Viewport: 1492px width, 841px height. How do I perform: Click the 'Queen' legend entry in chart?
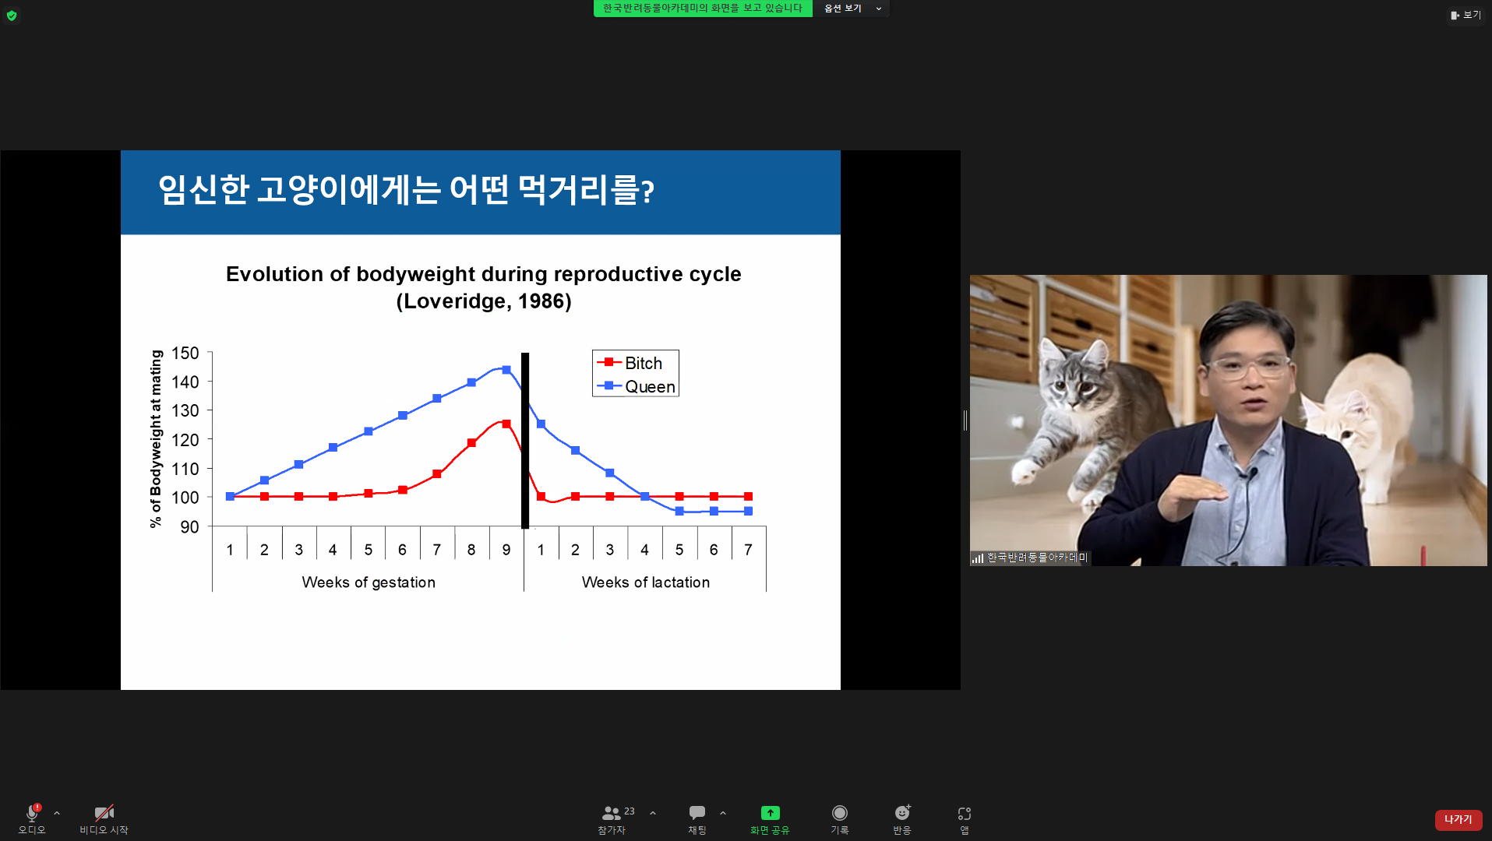[x=637, y=386]
